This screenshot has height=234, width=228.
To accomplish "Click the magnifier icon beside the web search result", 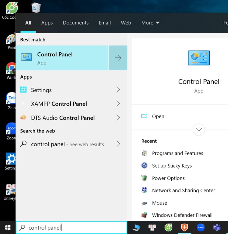I will click(x=23, y=144).
